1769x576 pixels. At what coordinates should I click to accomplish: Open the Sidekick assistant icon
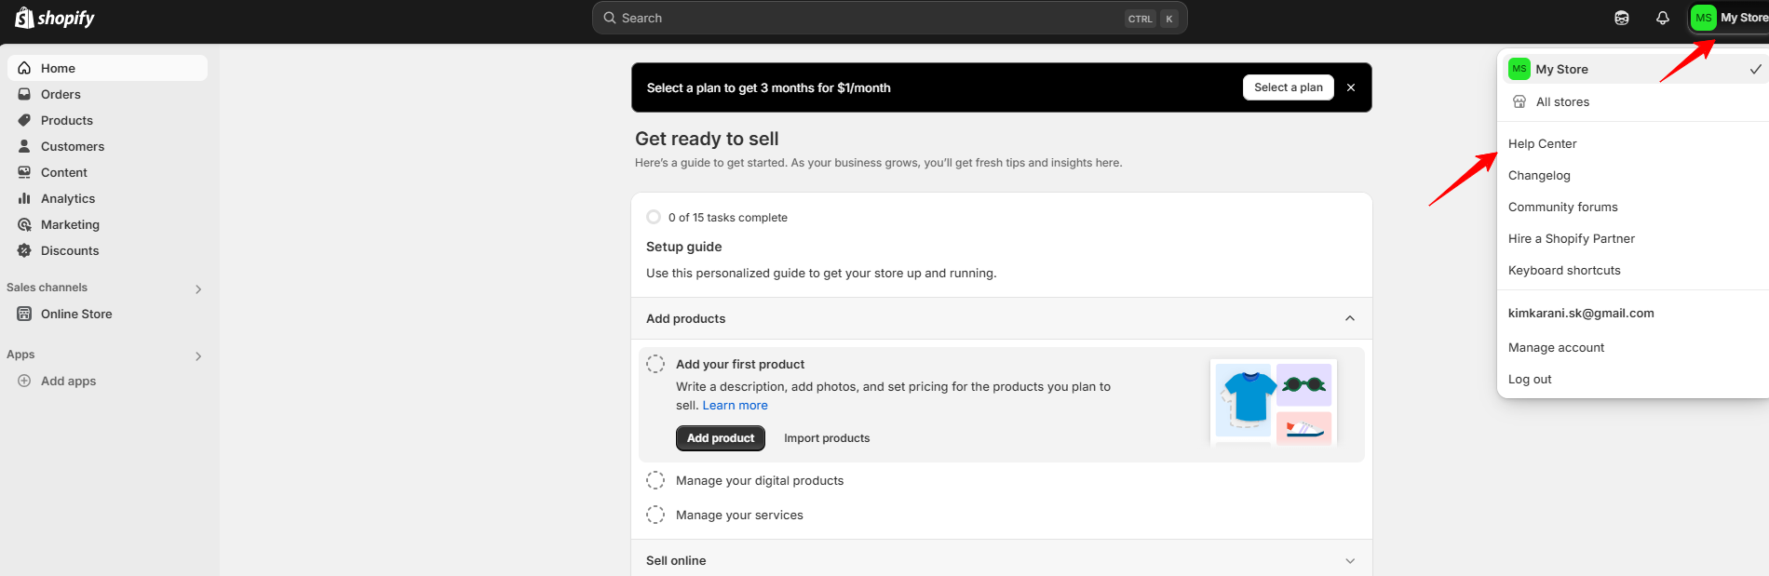tap(1621, 19)
